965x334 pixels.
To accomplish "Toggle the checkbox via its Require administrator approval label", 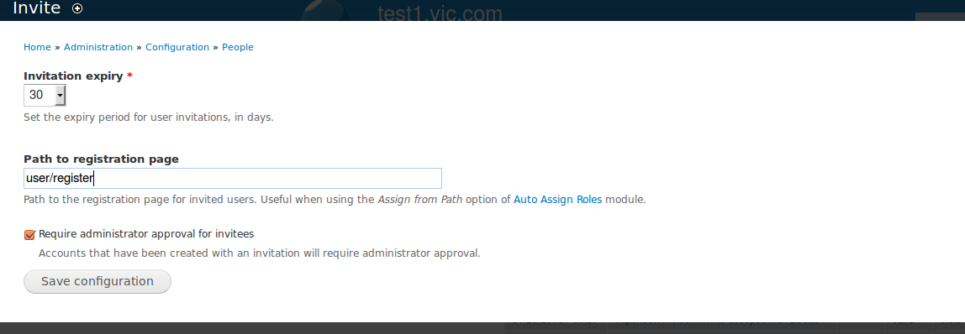I will 146,234.
